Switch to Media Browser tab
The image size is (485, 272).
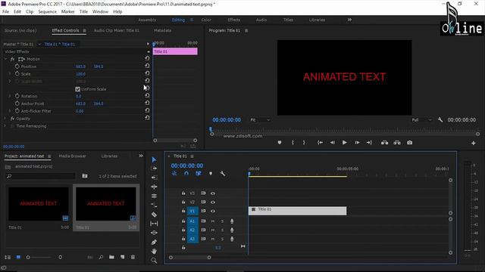[x=73, y=156]
